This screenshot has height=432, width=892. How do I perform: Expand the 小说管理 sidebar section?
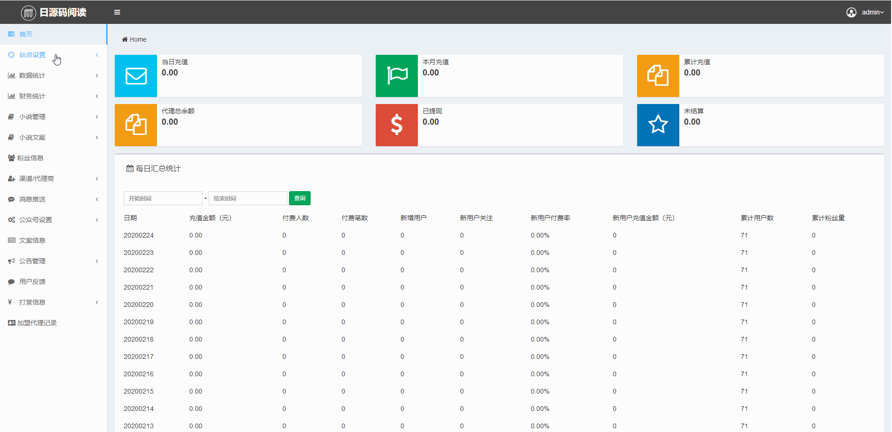pyautogui.click(x=32, y=117)
